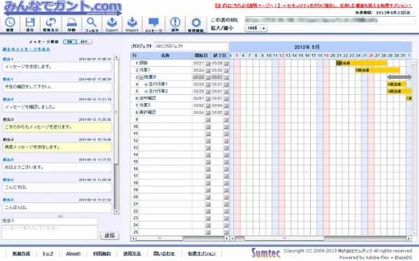Image resolution: width=419 pixels, height=261 pixels.
Task: Click the message text input area
Action: click(x=50, y=232)
